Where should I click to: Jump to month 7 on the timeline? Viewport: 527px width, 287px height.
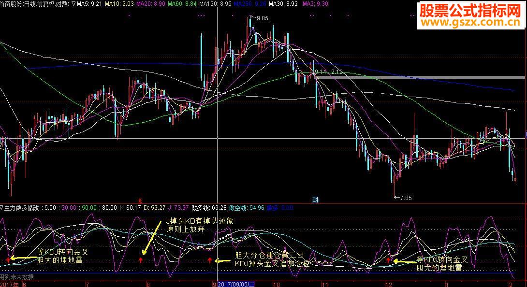click(x=88, y=284)
